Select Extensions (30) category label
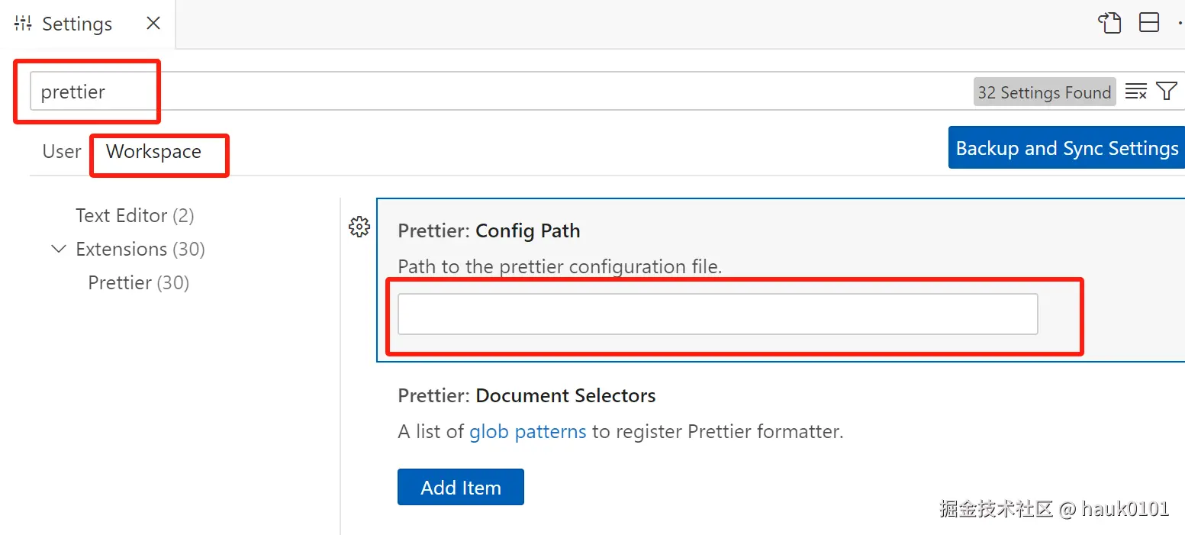The image size is (1185, 535). click(140, 250)
